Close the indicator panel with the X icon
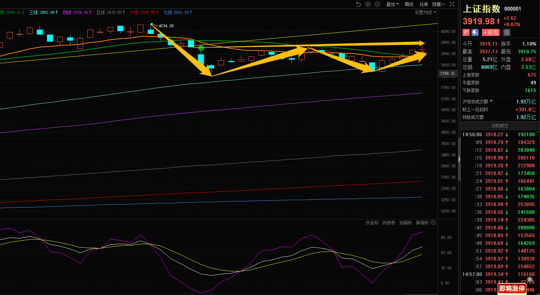Screen dimensions: 540x295 coord(433,223)
